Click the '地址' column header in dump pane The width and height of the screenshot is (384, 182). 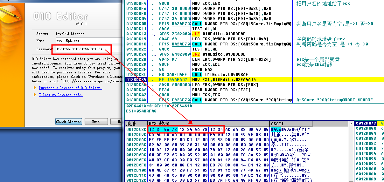[136, 124]
